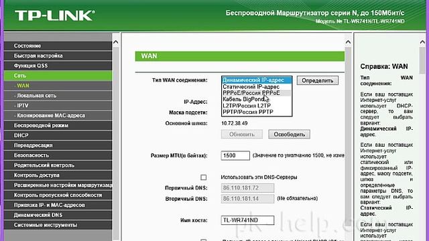429x241 pixels.
Task: Open Беспроводной режим section
Action: pyautogui.click(x=58, y=125)
